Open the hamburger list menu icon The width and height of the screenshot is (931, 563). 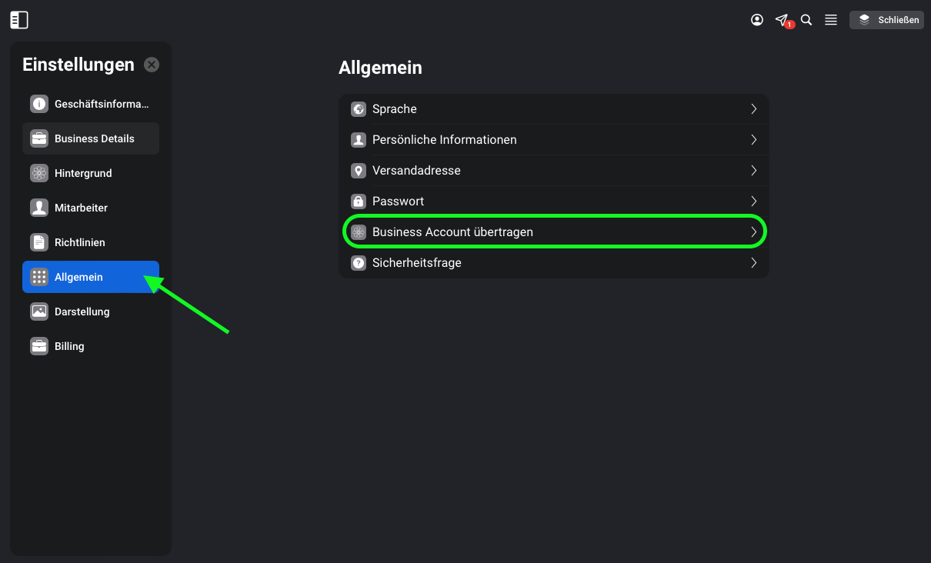pos(831,20)
